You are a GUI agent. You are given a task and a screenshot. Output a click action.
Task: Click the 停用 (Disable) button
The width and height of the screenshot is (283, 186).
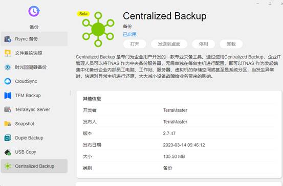[x=203, y=44]
